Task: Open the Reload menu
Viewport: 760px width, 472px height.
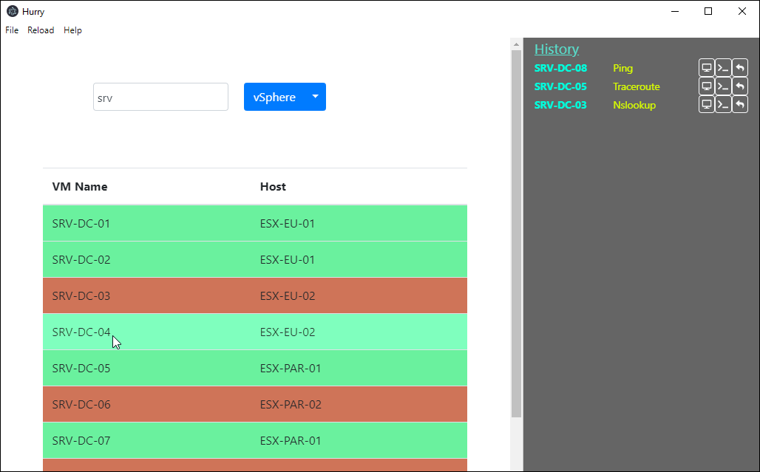Action: (41, 30)
